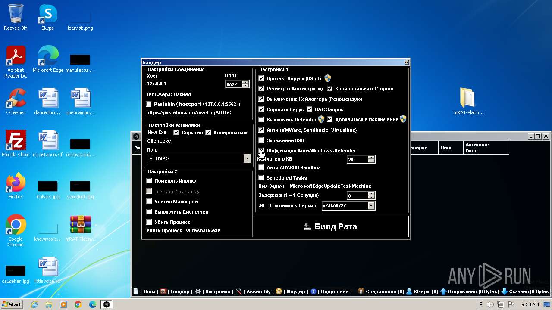The width and height of the screenshot is (552, 310).
Task: Click the Соединение status icon
Action: tap(361, 291)
